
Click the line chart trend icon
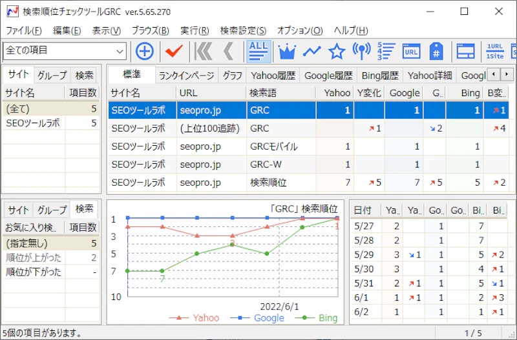tap(312, 51)
